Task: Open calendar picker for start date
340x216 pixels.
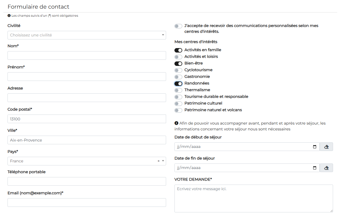Action: [315, 147]
